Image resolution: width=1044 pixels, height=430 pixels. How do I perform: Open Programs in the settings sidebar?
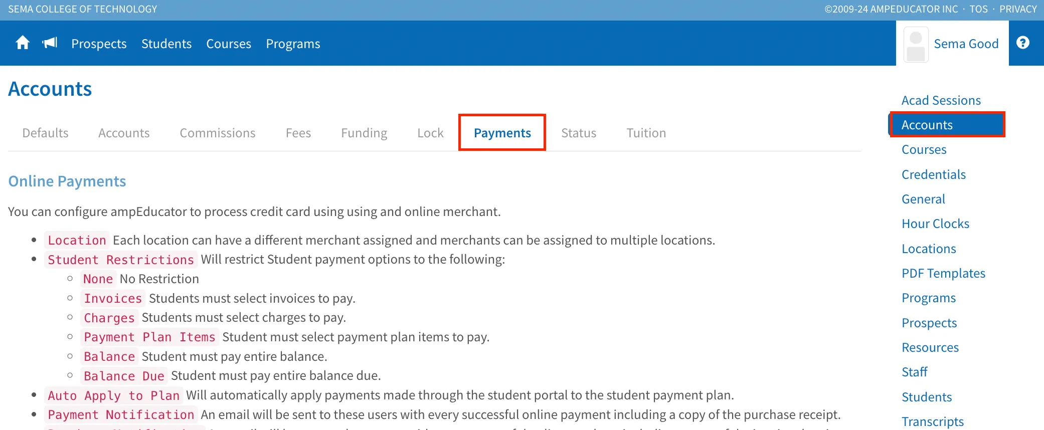(929, 298)
